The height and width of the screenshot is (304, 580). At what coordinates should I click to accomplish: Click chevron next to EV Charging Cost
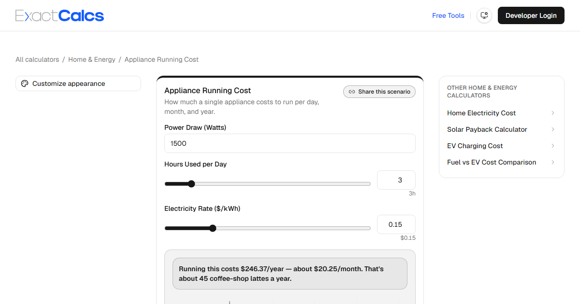553,146
